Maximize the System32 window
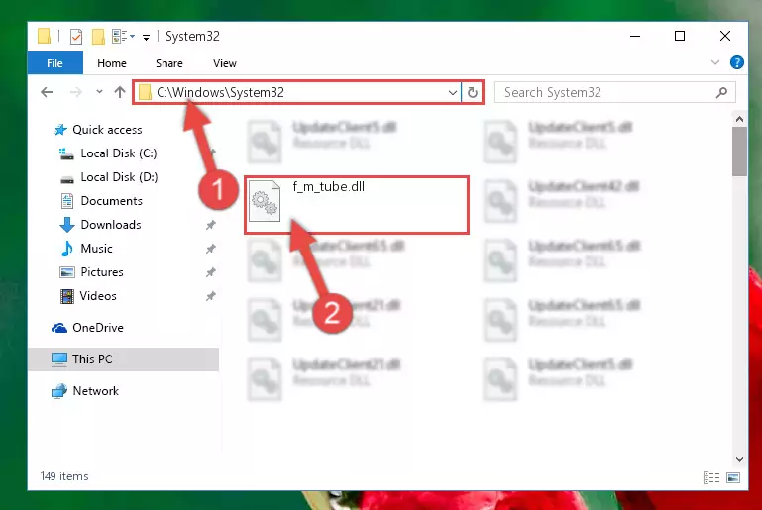Viewport: 762px width, 510px height. (x=680, y=36)
